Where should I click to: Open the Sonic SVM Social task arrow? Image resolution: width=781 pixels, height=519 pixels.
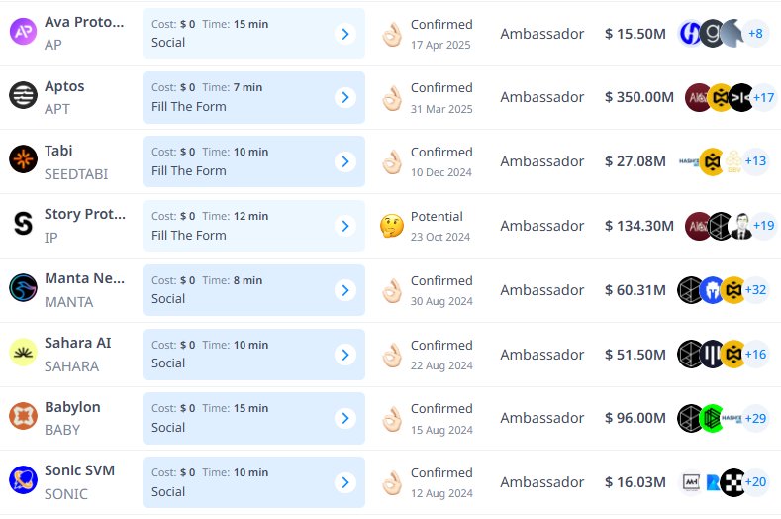345,482
